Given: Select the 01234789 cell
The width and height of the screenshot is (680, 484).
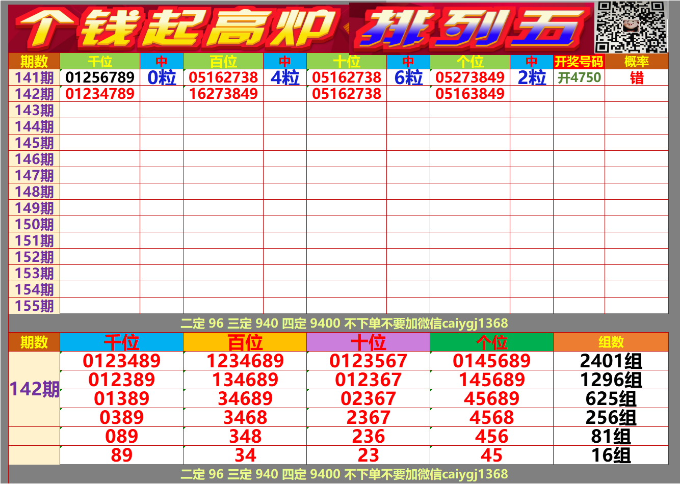Looking at the screenshot, I should [x=100, y=94].
